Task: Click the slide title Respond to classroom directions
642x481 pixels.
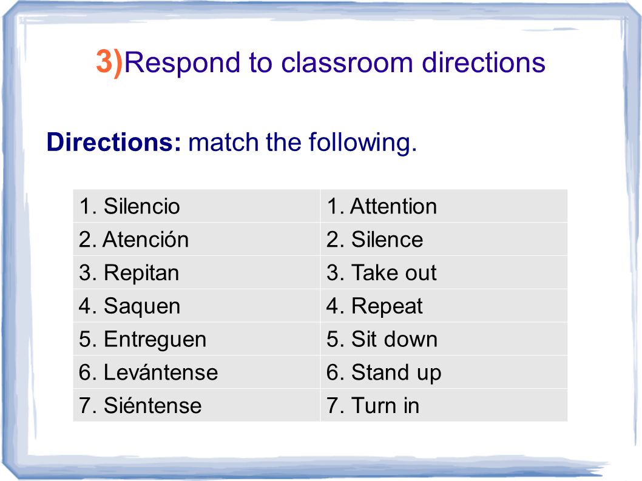Action: click(334, 63)
